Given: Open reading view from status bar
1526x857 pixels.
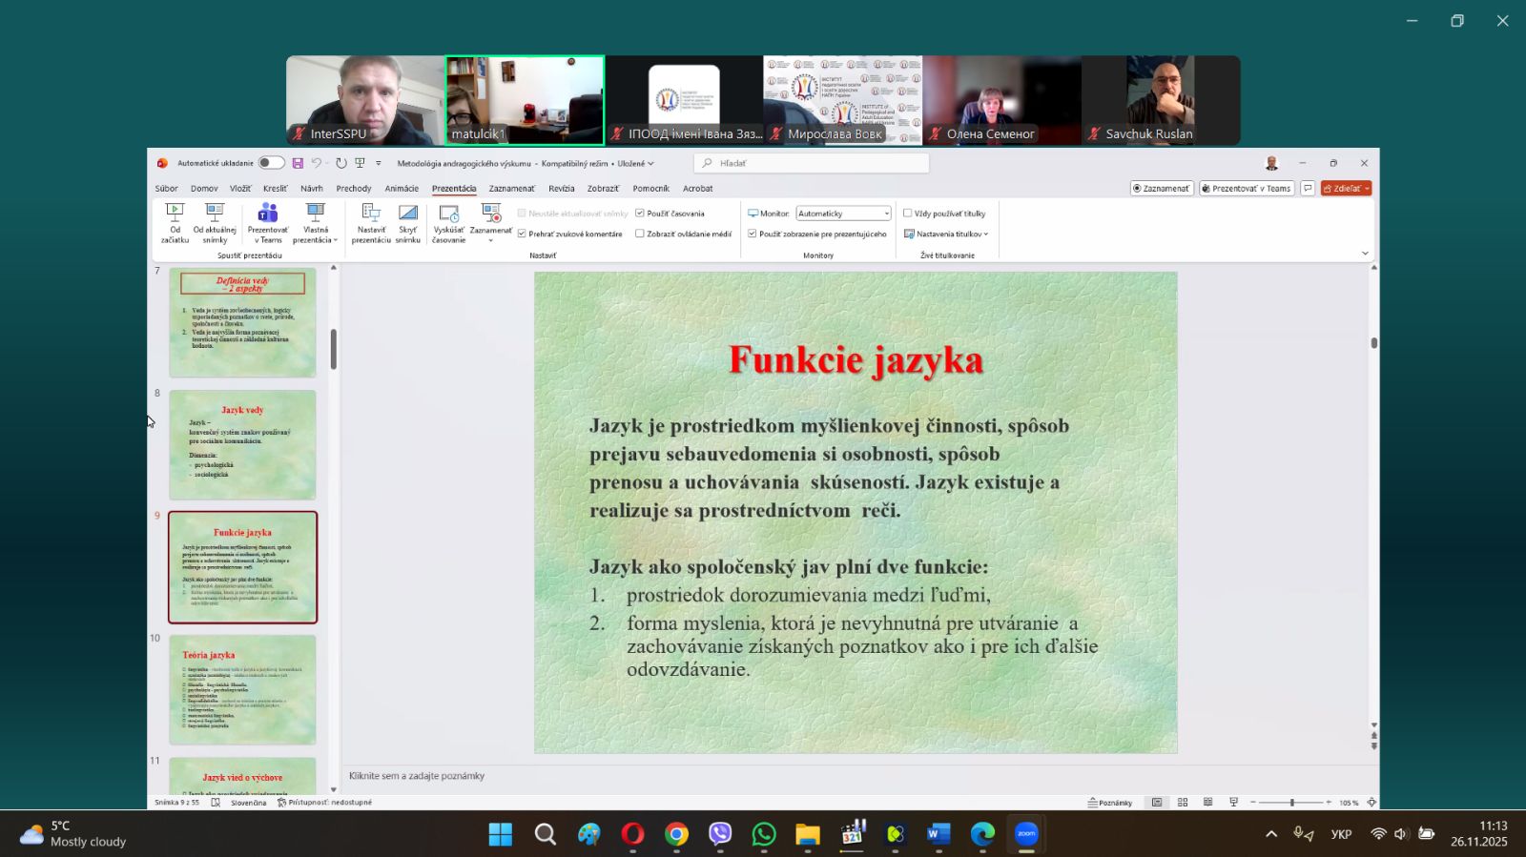Looking at the screenshot, I should click(1207, 803).
